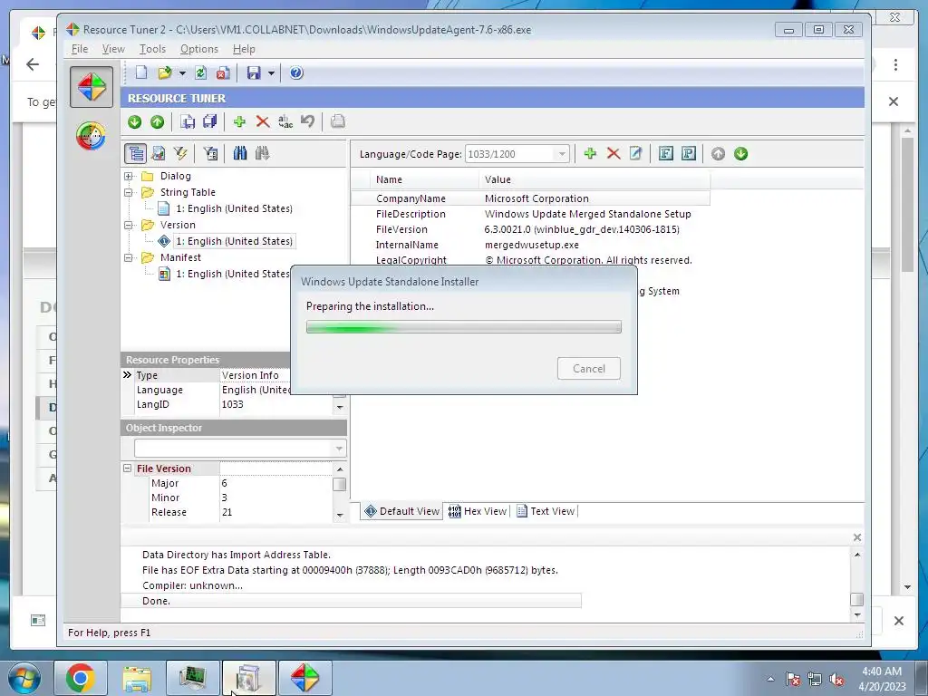
Task: Select the CompanyName row in version table
Action: (x=530, y=198)
